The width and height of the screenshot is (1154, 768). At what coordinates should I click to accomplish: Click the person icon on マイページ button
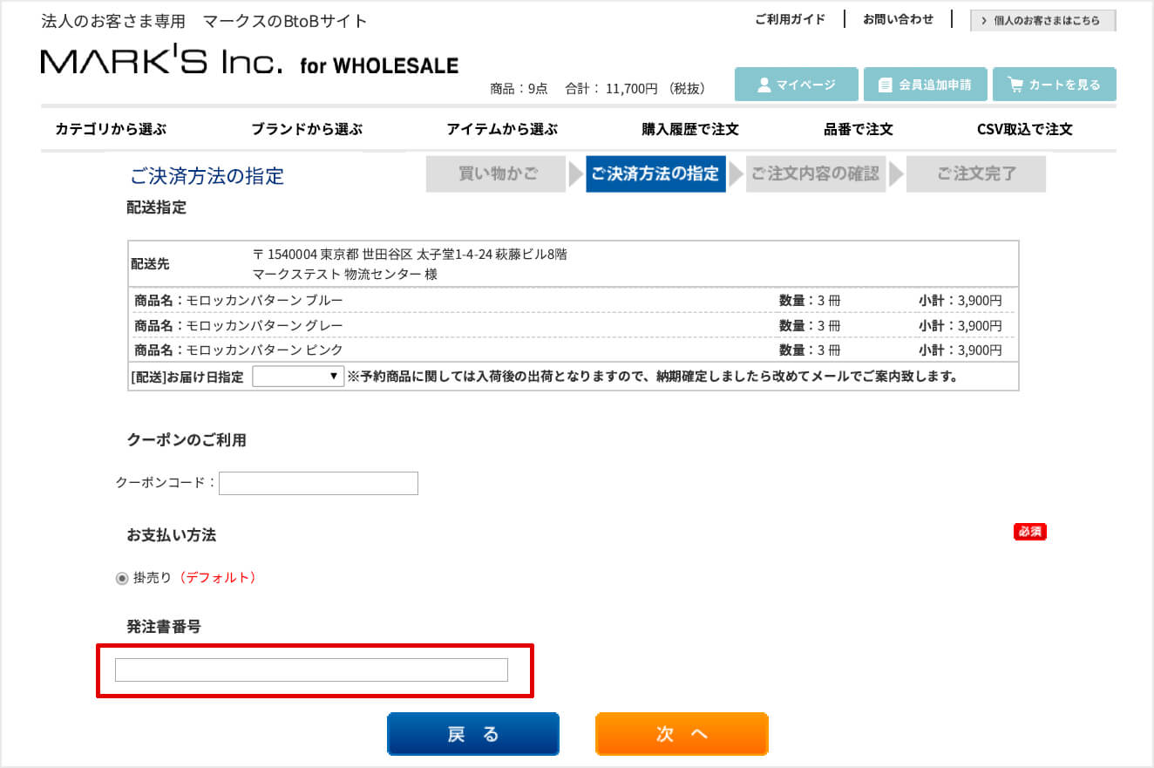764,85
